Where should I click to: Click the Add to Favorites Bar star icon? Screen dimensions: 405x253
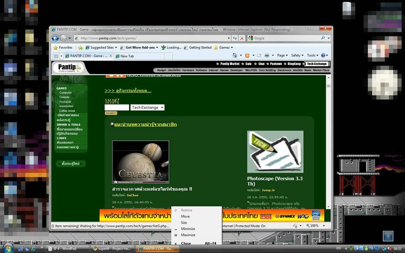coord(80,48)
